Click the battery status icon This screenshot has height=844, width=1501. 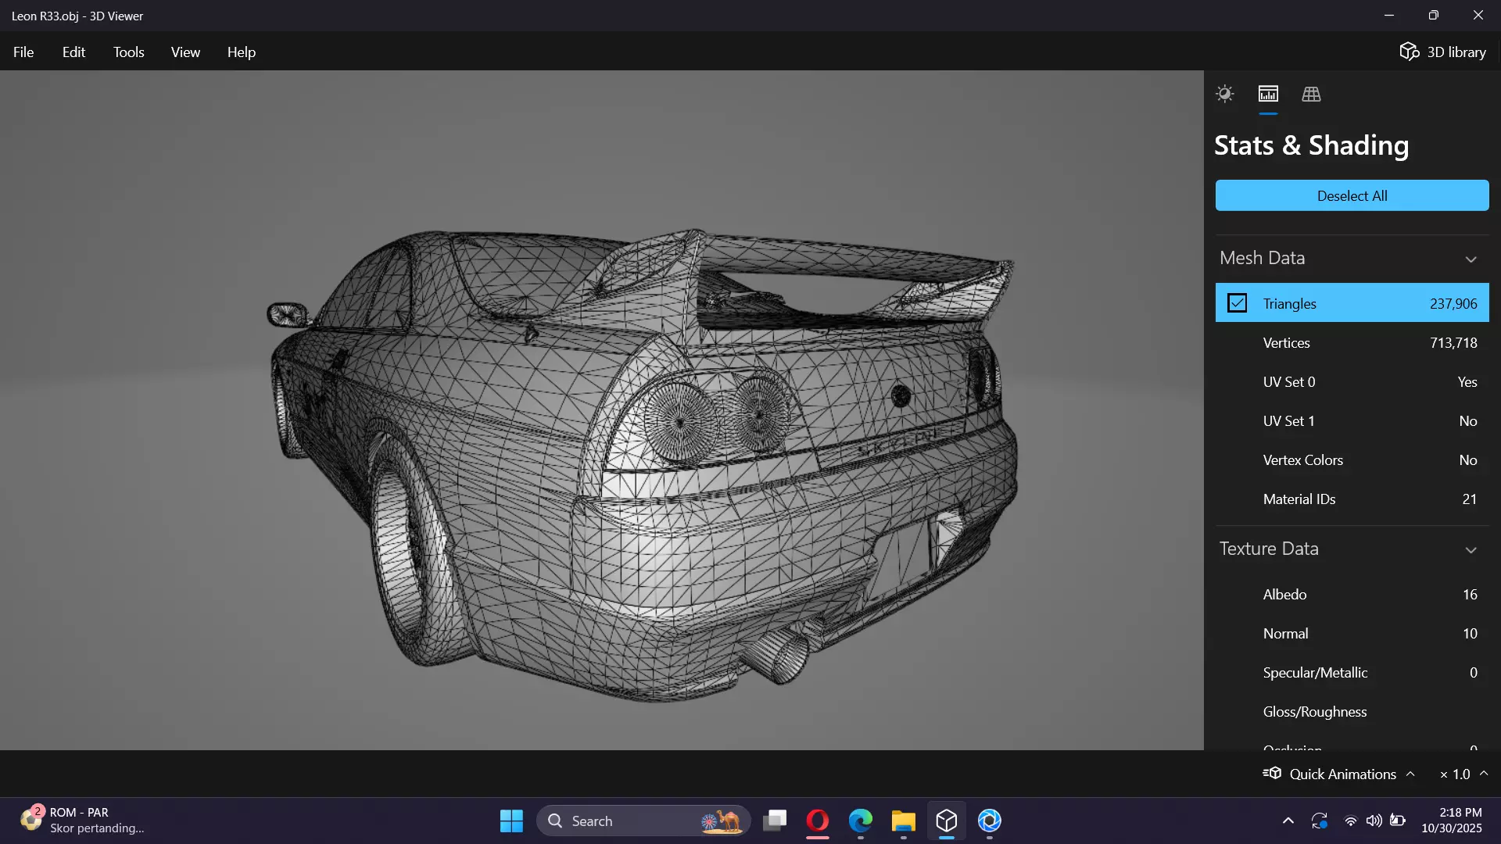click(1398, 821)
